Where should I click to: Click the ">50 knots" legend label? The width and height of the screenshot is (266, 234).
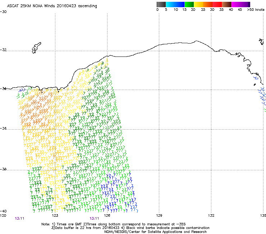coord(256,10)
